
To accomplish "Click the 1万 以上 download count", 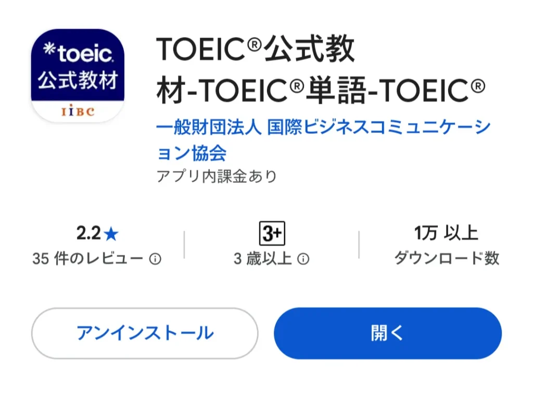I will coord(446,233).
